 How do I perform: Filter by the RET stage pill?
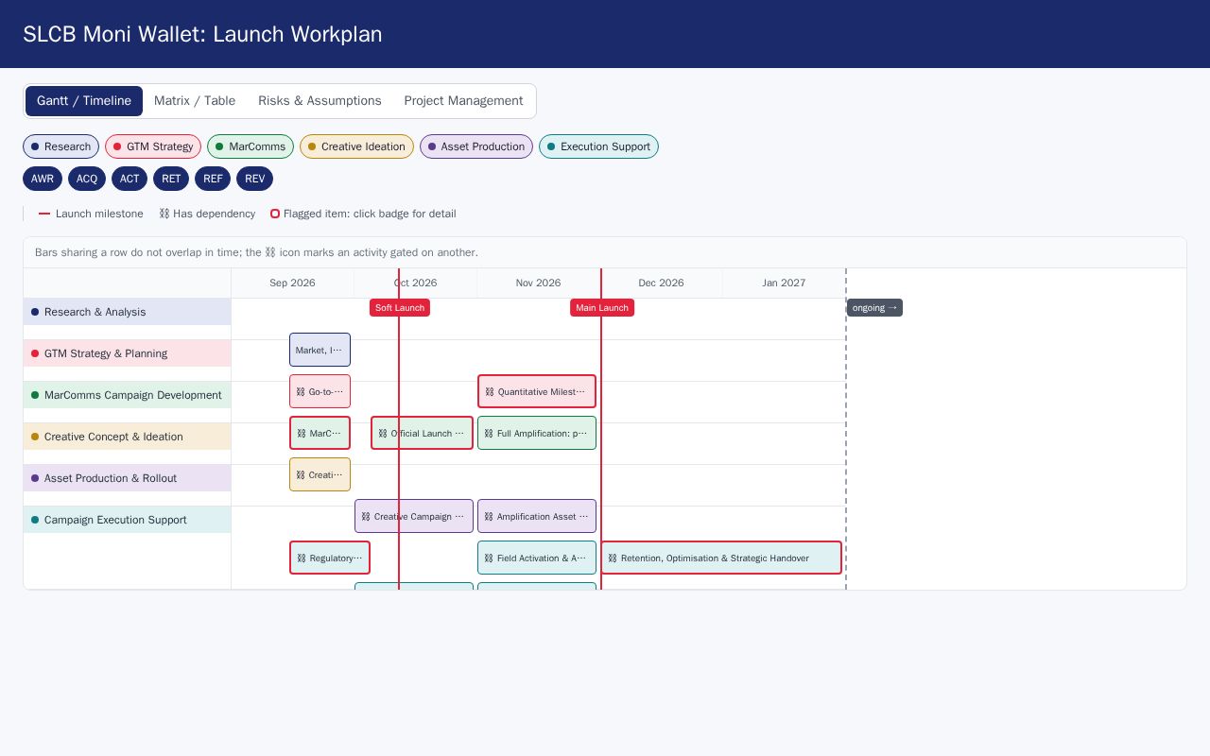tap(171, 179)
